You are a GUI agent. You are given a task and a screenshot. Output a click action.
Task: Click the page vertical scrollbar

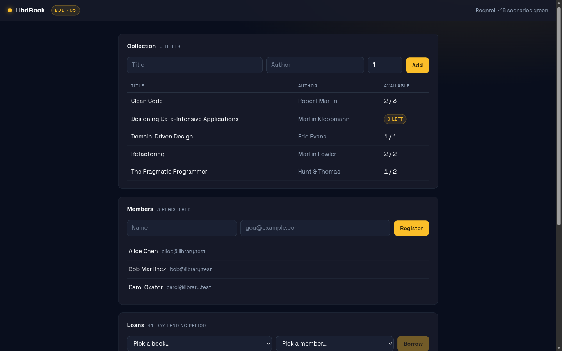pos(559,116)
